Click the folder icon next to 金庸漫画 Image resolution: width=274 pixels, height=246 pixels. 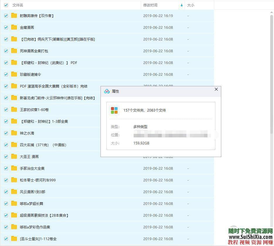point(14,27)
